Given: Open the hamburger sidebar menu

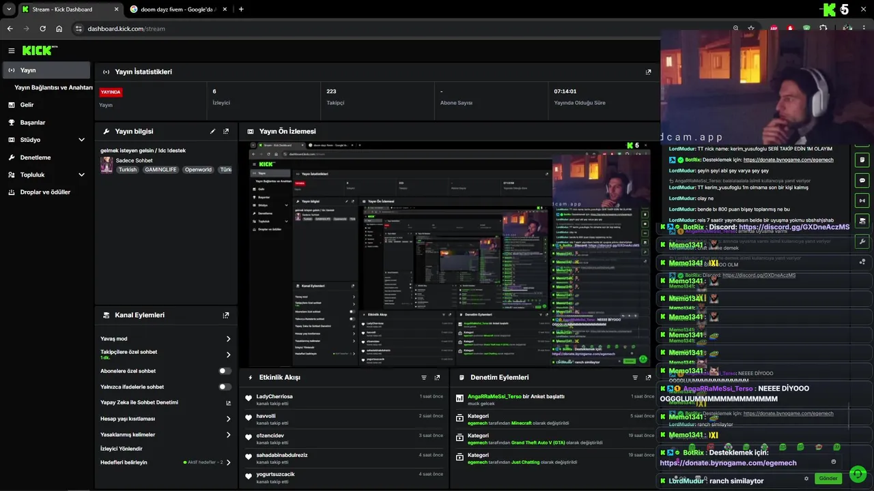Looking at the screenshot, I should 11,50.
